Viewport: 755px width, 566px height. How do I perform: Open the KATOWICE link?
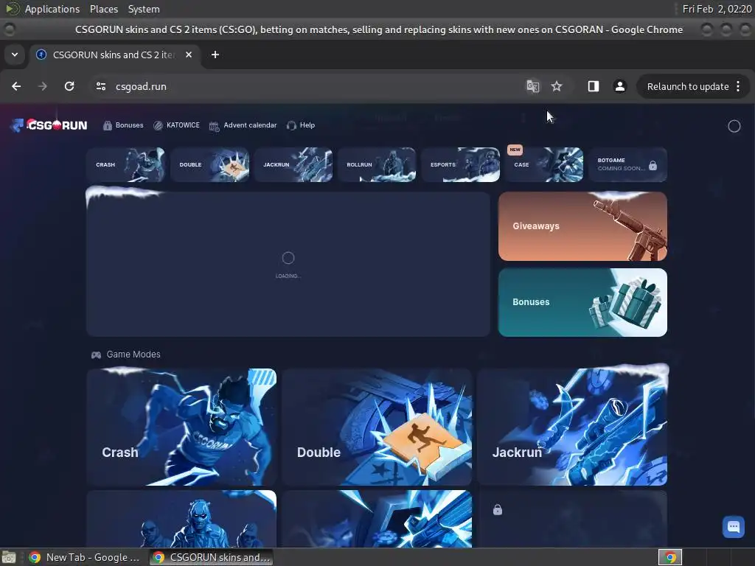(176, 125)
